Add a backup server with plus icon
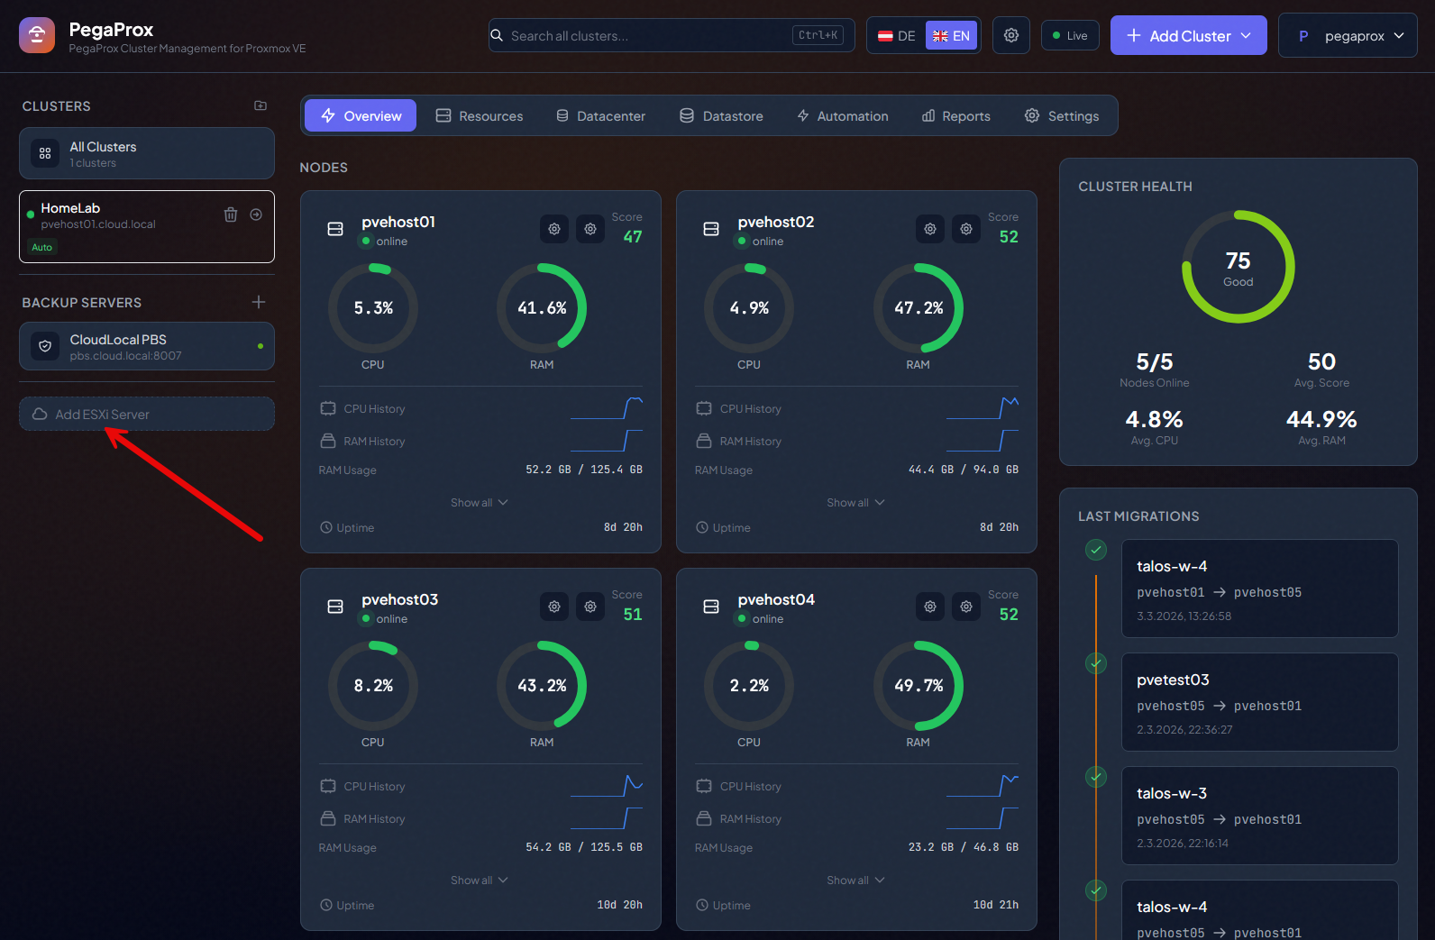The image size is (1435, 940). click(x=259, y=302)
